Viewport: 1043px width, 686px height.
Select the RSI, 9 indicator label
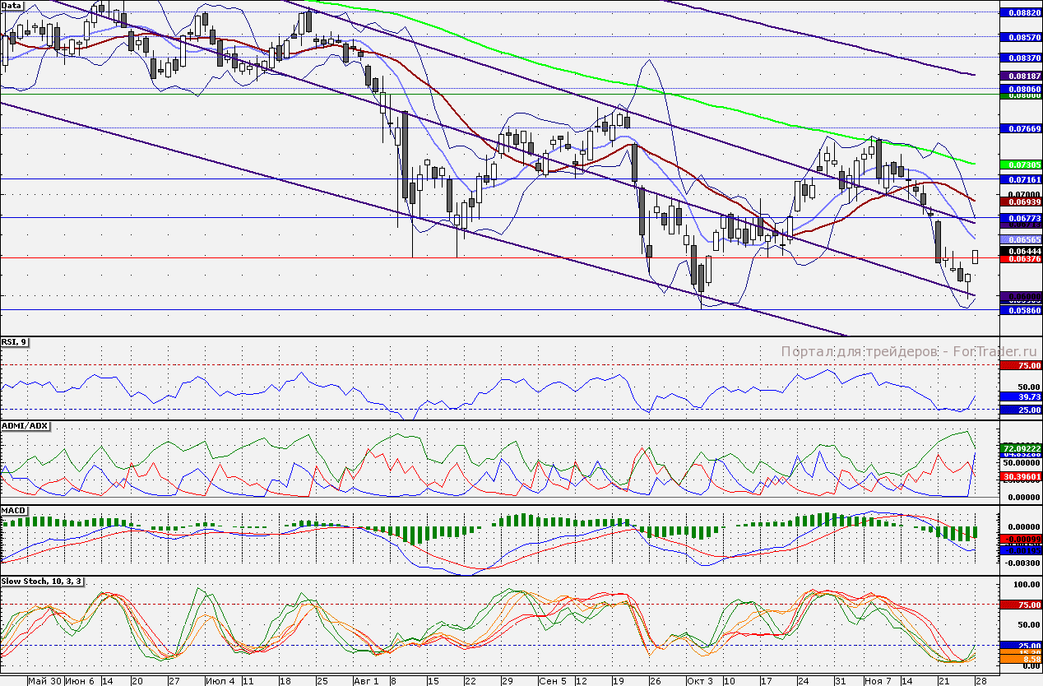14,341
